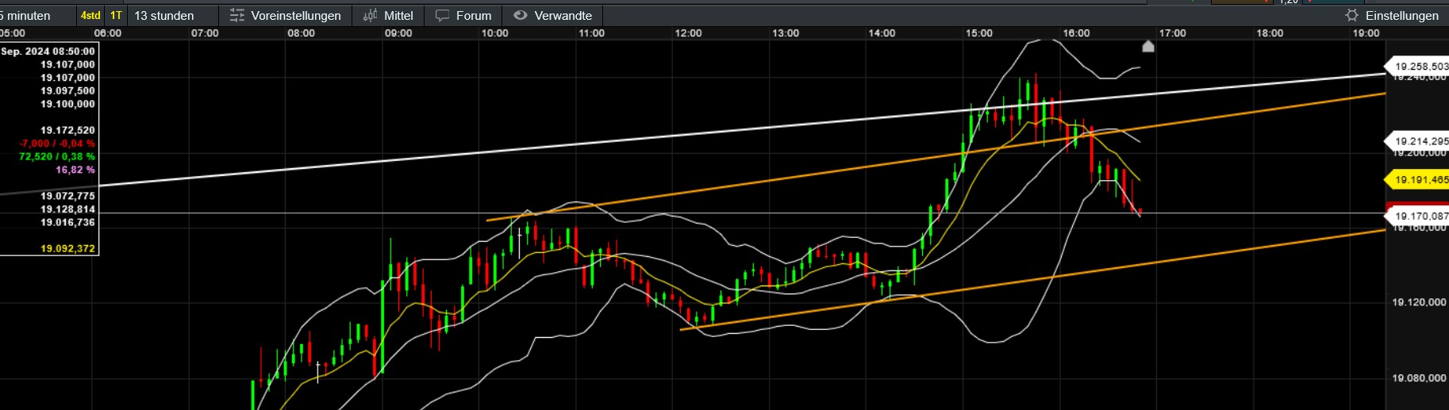The image size is (1449, 410).
Task: Click the pink 16,82 % value
Action: coord(75,170)
